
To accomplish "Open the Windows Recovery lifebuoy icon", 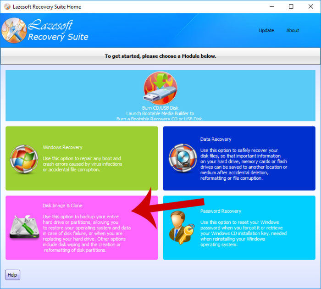I will tap(24, 159).
